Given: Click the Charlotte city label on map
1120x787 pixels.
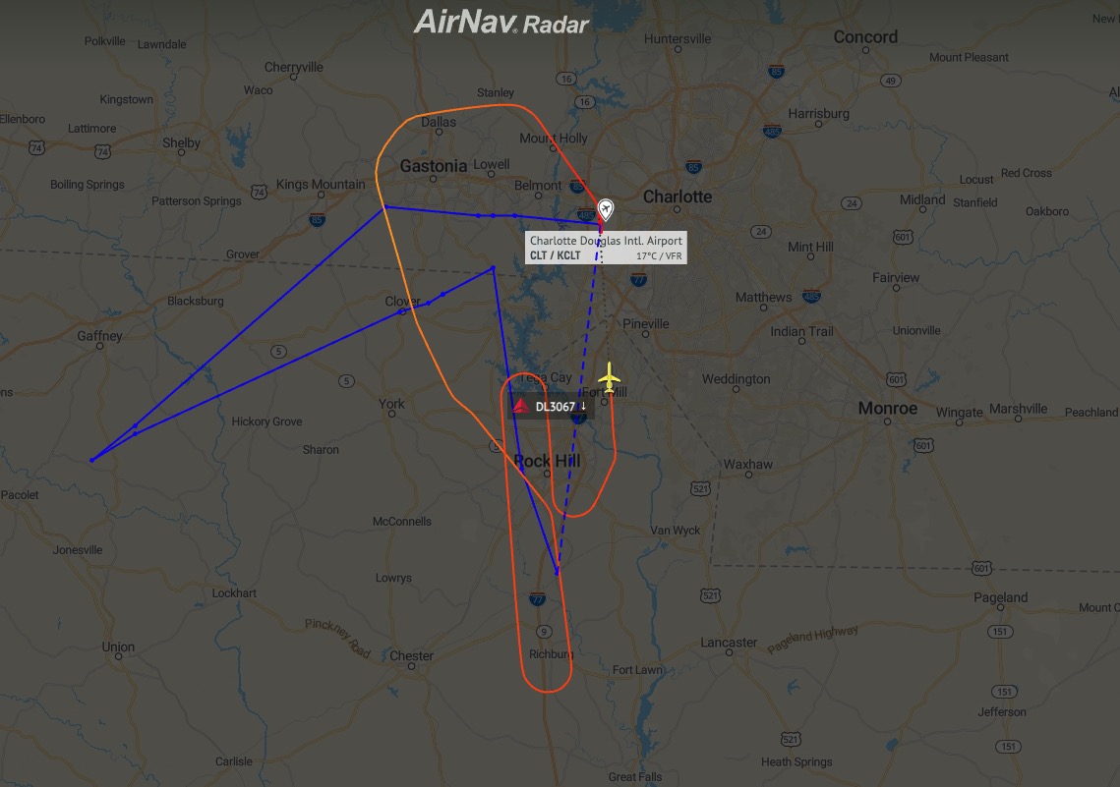Looking at the screenshot, I should pyautogui.click(x=678, y=197).
